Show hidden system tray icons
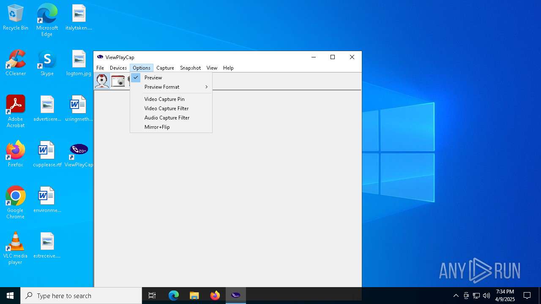Image resolution: width=541 pixels, height=304 pixels. tap(456, 296)
